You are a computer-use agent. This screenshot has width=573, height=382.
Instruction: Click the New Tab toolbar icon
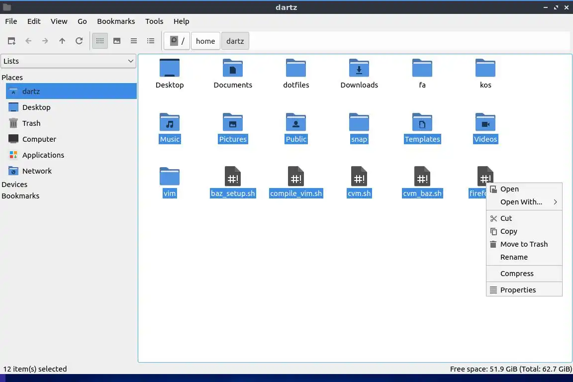tap(11, 41)
